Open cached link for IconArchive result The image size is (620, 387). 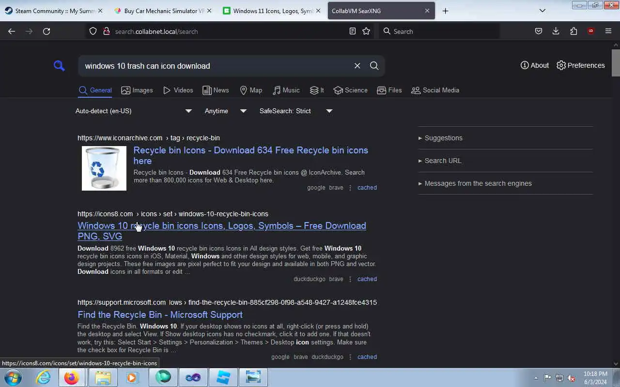pyautogui.click(x=367, y=188)
